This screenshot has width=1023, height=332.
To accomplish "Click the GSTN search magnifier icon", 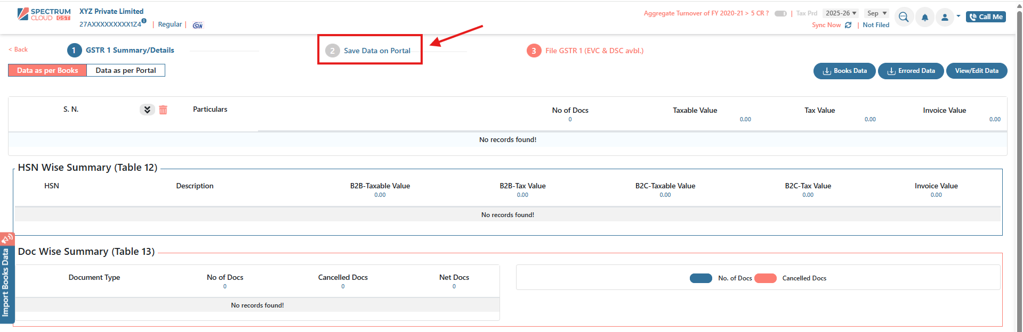I will (903, 17).
